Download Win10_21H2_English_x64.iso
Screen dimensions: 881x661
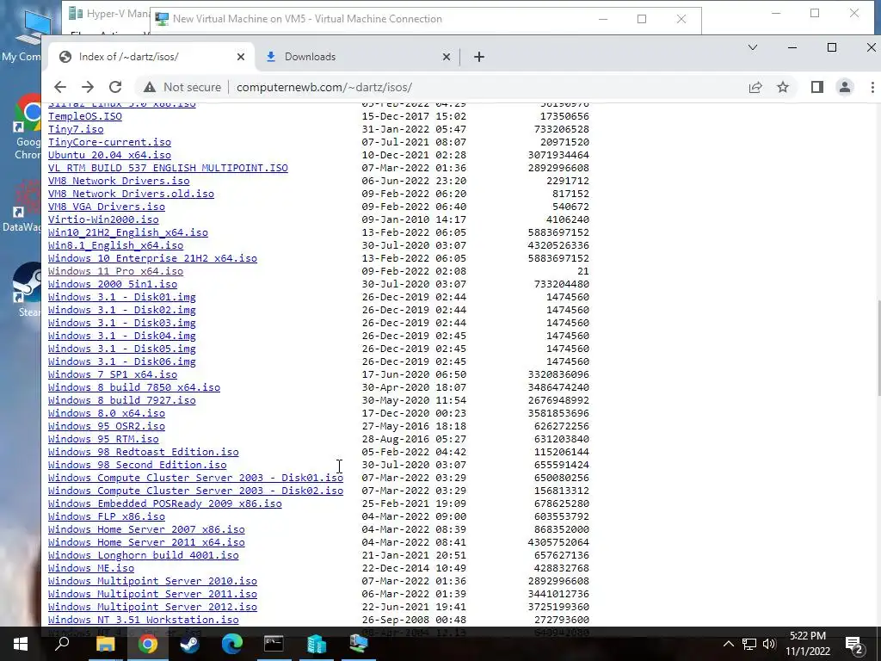(128, 232)
